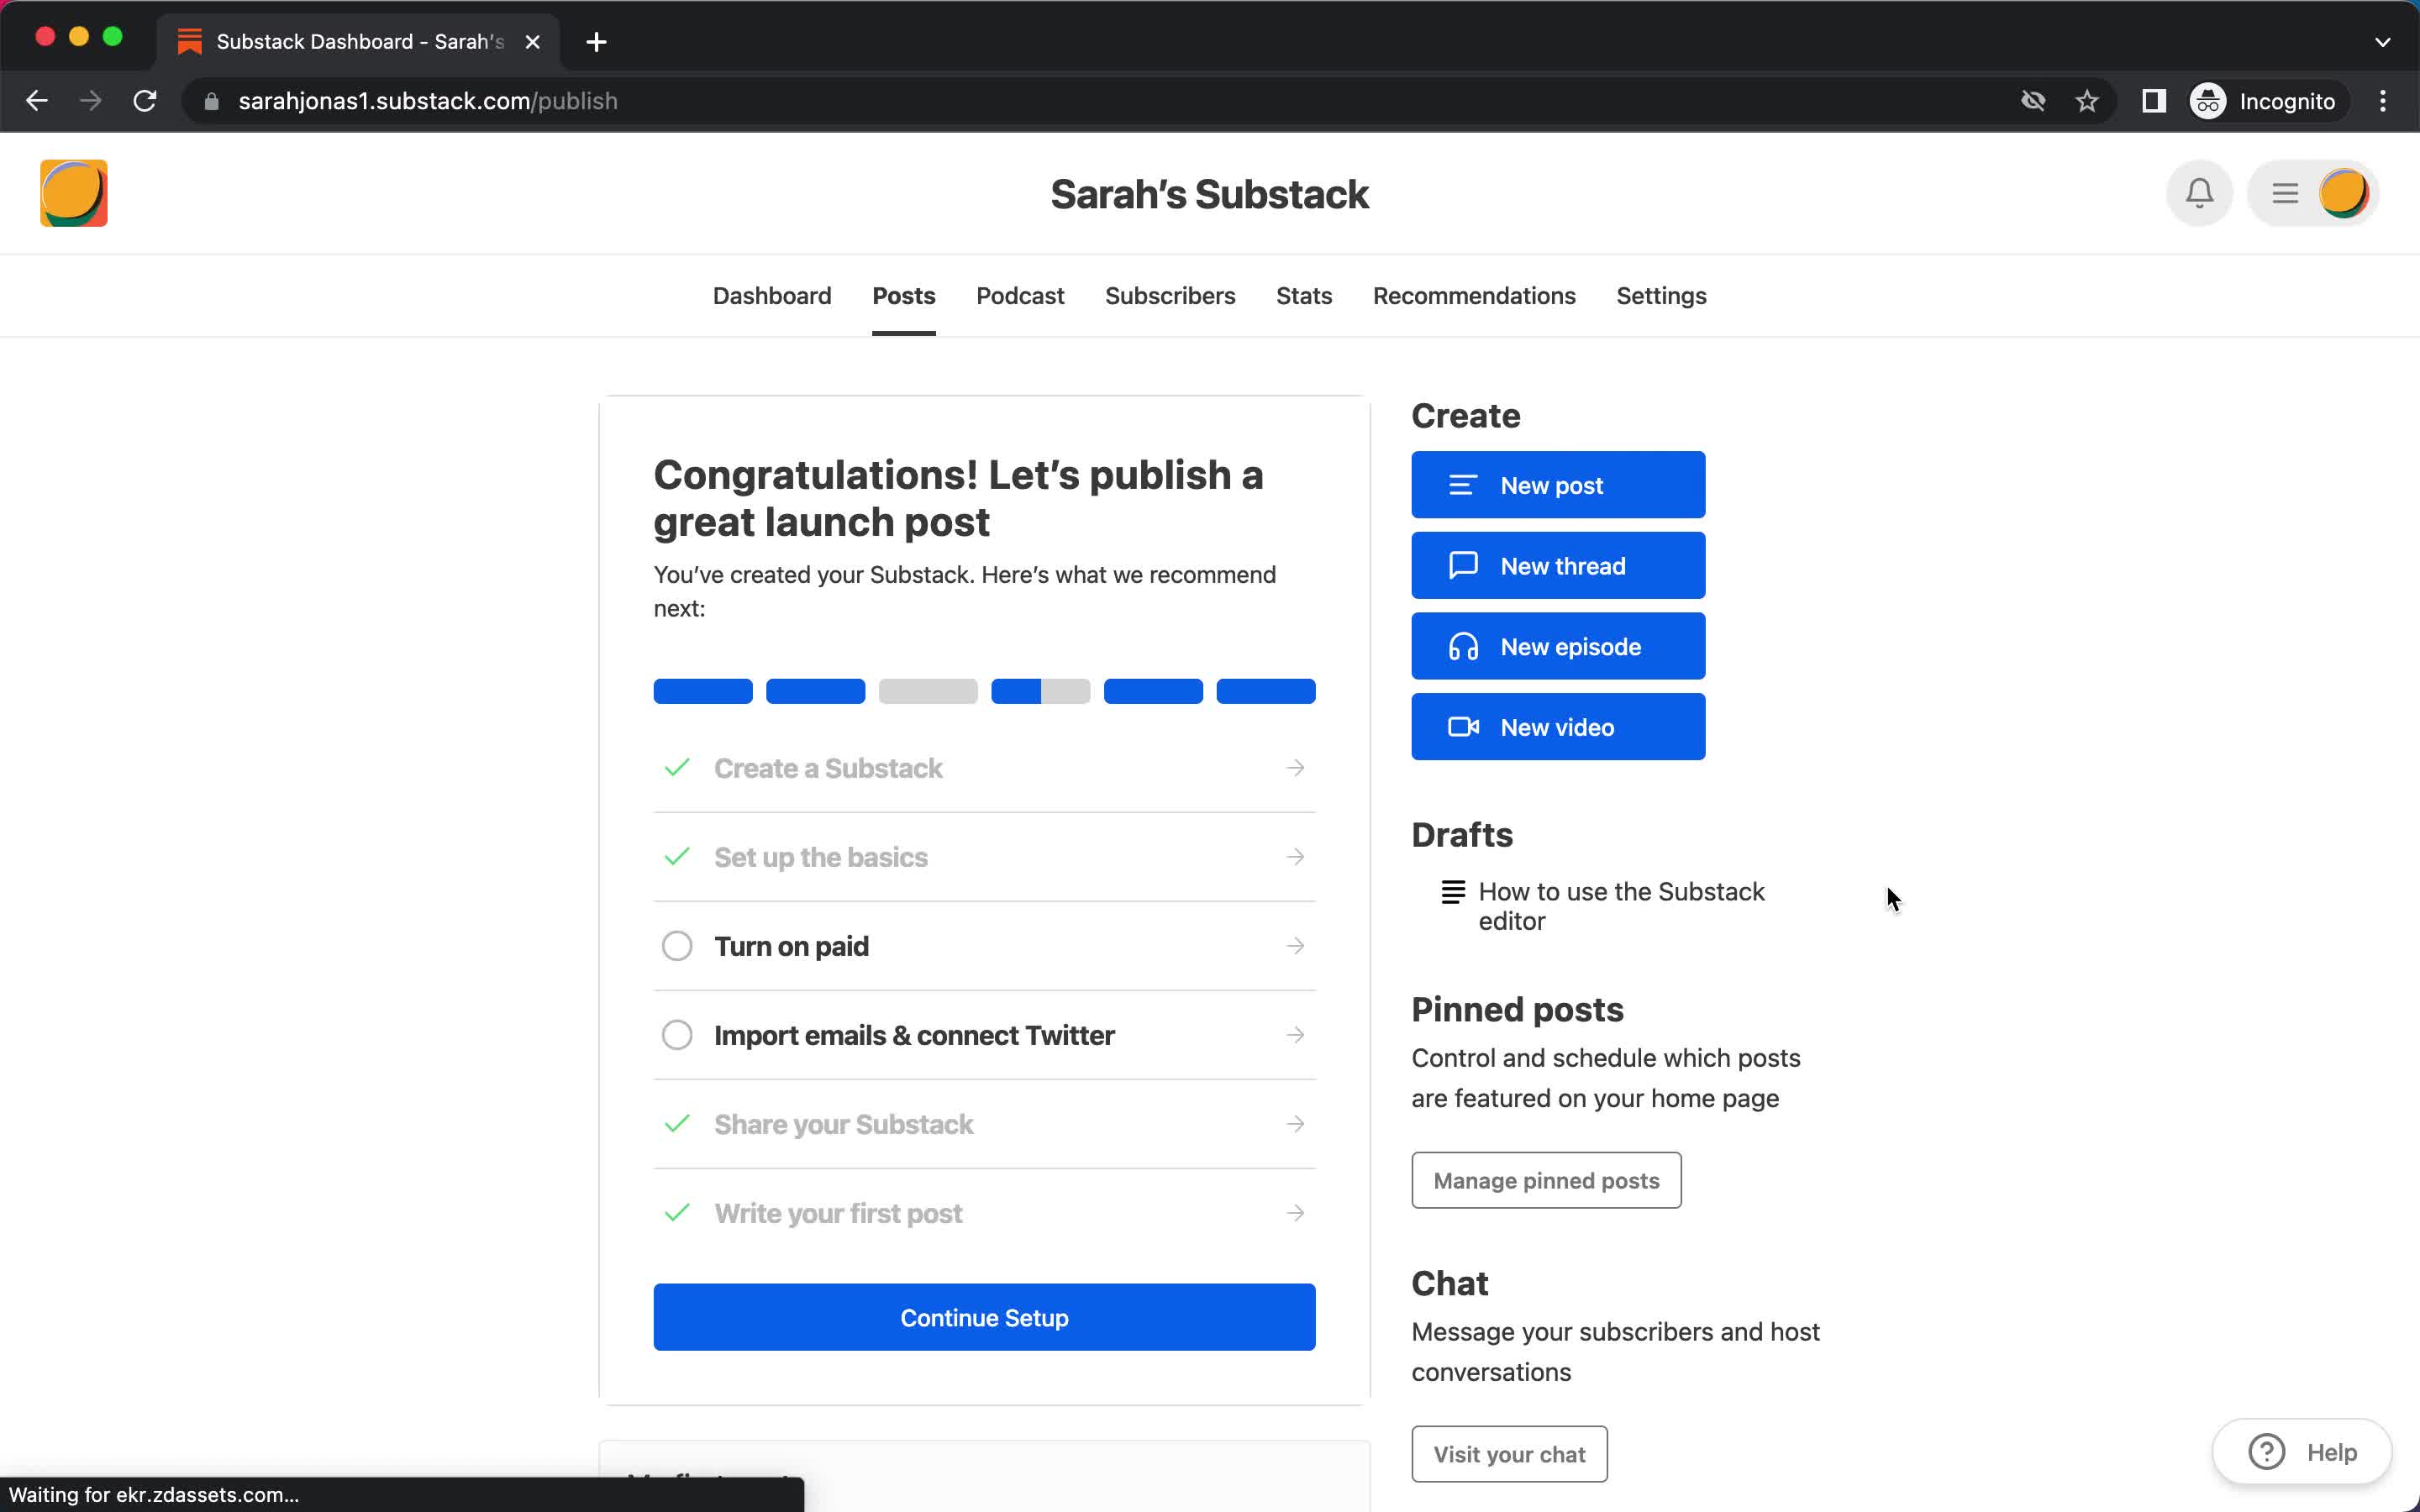The height and width of the screenshot is (1512, 2420).
Task: Open Chrome three-dot menu
Action: [2383, 101]
